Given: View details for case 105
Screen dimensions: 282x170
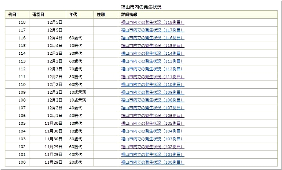Looking at the screenshot, I should (x=152, y=123).
